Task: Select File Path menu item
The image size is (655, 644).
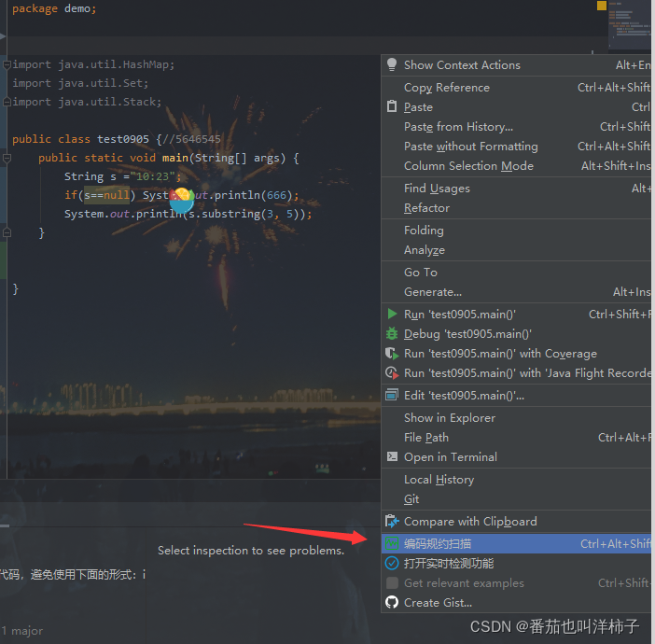Action: [x=516, y=438]
